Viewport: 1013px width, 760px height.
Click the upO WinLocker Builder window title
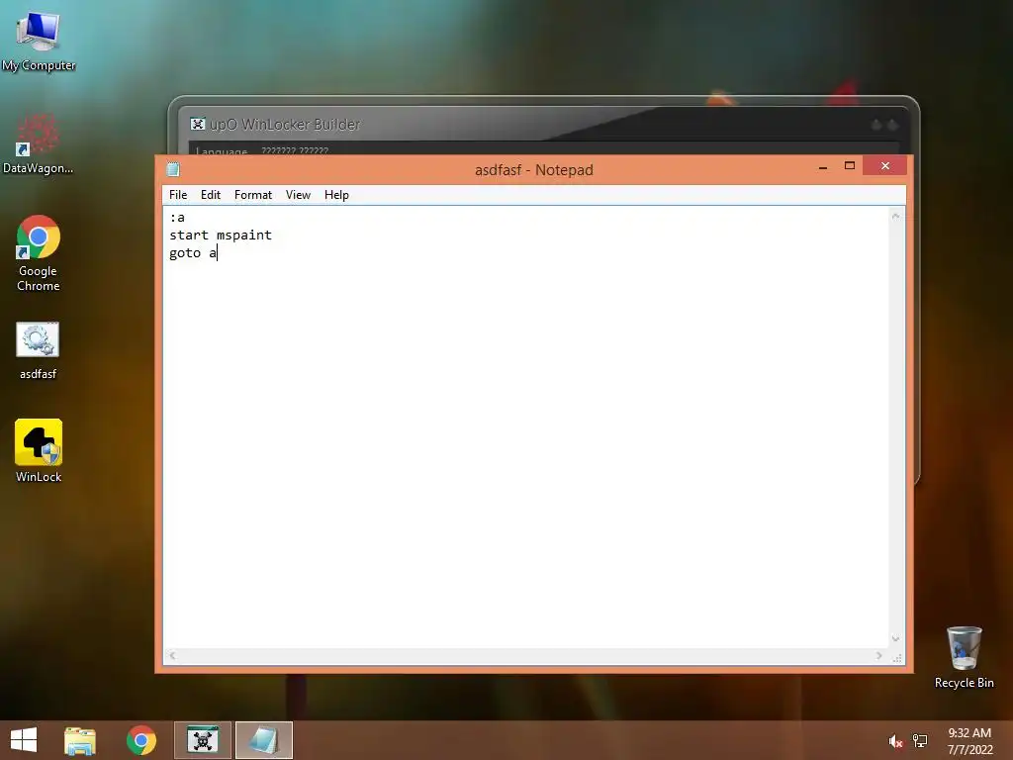285,124
